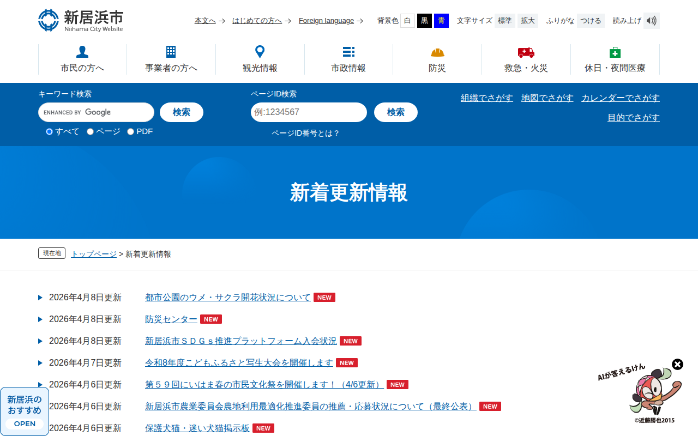The image size is (698, 436).
Task: Open the 市民の方へ menu
Action: [82, 59]
